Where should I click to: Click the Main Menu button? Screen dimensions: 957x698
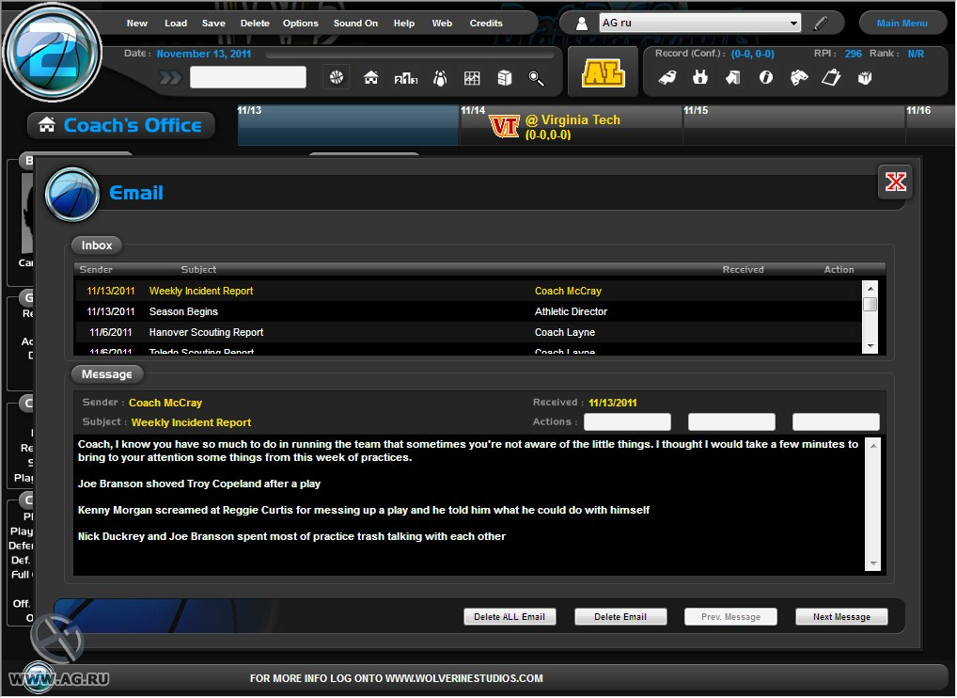tap(902, 24)
